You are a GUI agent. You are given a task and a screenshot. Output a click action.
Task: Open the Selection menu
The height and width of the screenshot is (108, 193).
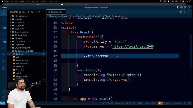[x=22, y=1]
